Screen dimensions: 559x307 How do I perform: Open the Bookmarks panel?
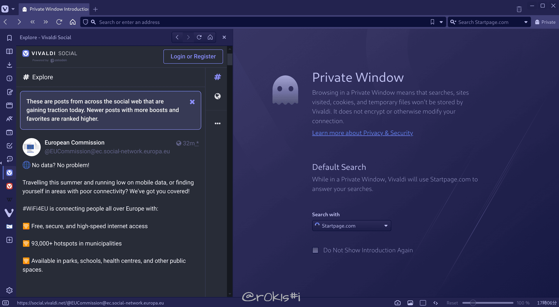9,38
